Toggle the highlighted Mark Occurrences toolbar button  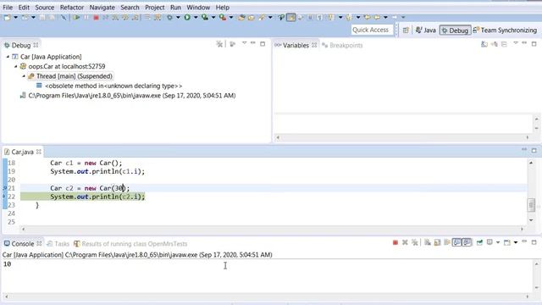(x=291, y=17)
